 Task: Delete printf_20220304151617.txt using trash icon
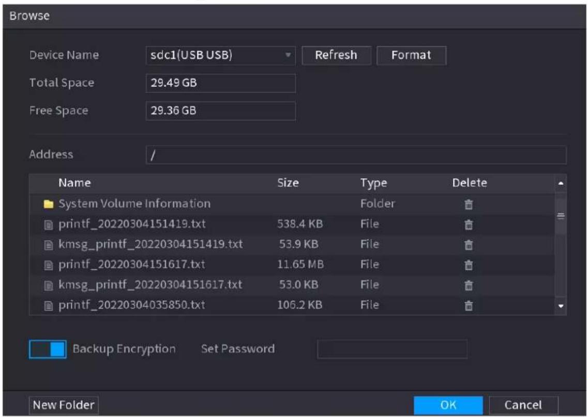469,265
